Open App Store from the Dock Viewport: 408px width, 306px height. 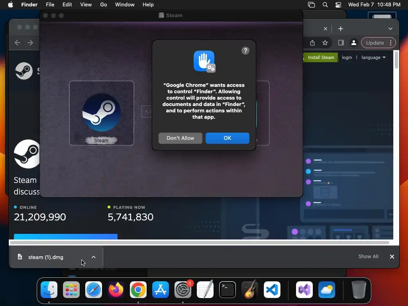click(161, 290)
